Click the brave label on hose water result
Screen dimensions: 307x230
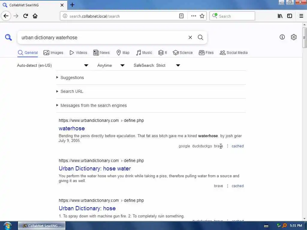tap(218, 186)
